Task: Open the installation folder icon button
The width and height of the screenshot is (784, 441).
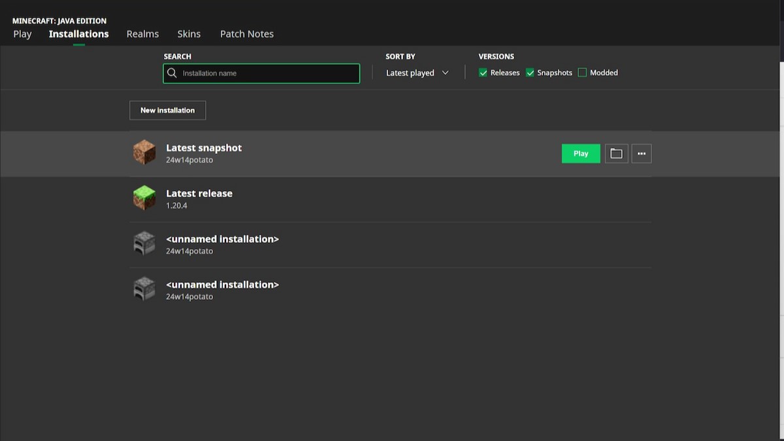Action: point(616,154)
